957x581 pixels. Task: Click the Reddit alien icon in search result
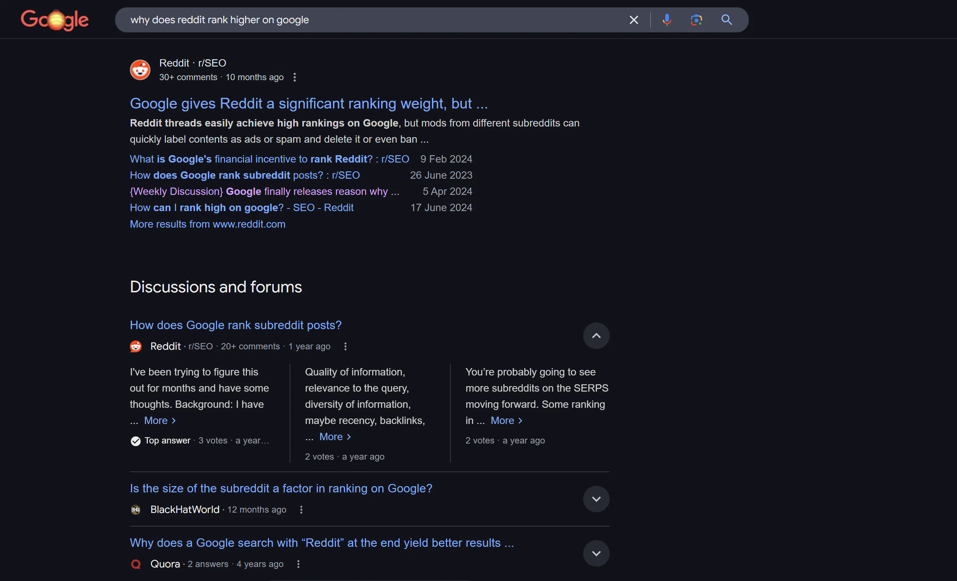140,69
